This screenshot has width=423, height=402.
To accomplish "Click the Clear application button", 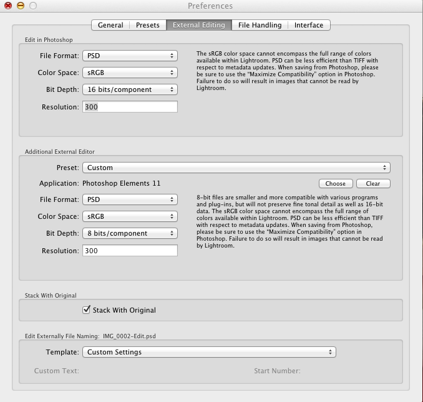I will coord(373,184).
